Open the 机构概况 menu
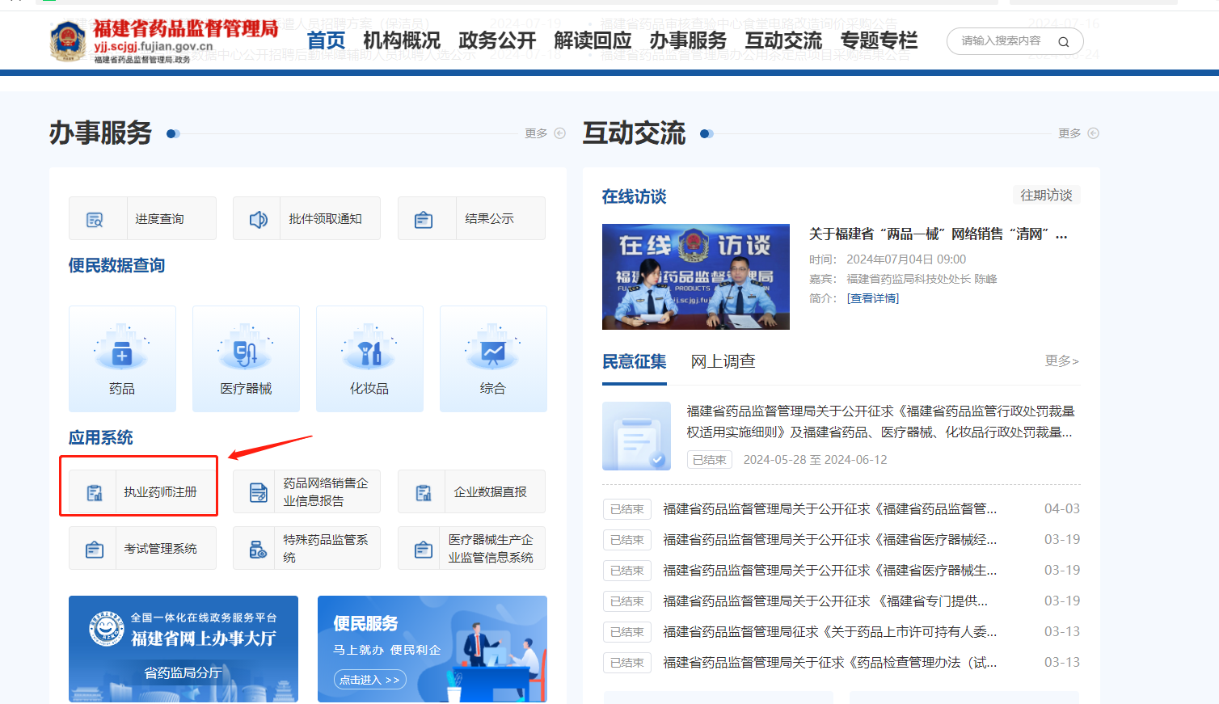Screen dimensions: 1219x704 [x=402, y=40]
